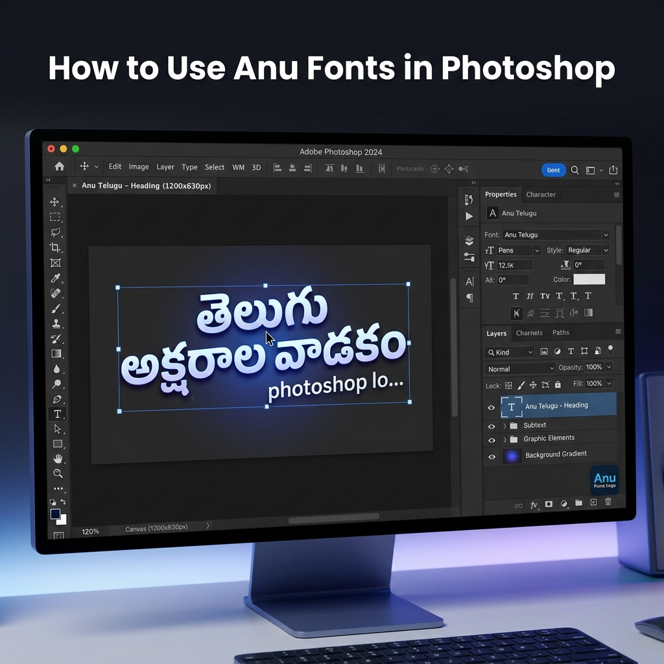Enable the lock position toggle
Viewport: 664px width, 664px height.
pyautogui.click(x=533, y=385)
